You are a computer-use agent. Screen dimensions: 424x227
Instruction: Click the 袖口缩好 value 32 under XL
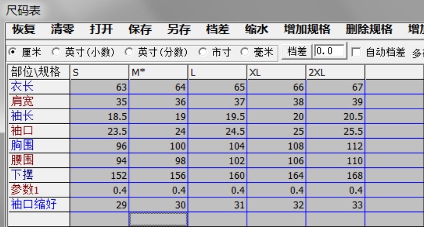[x=276, y=205]
